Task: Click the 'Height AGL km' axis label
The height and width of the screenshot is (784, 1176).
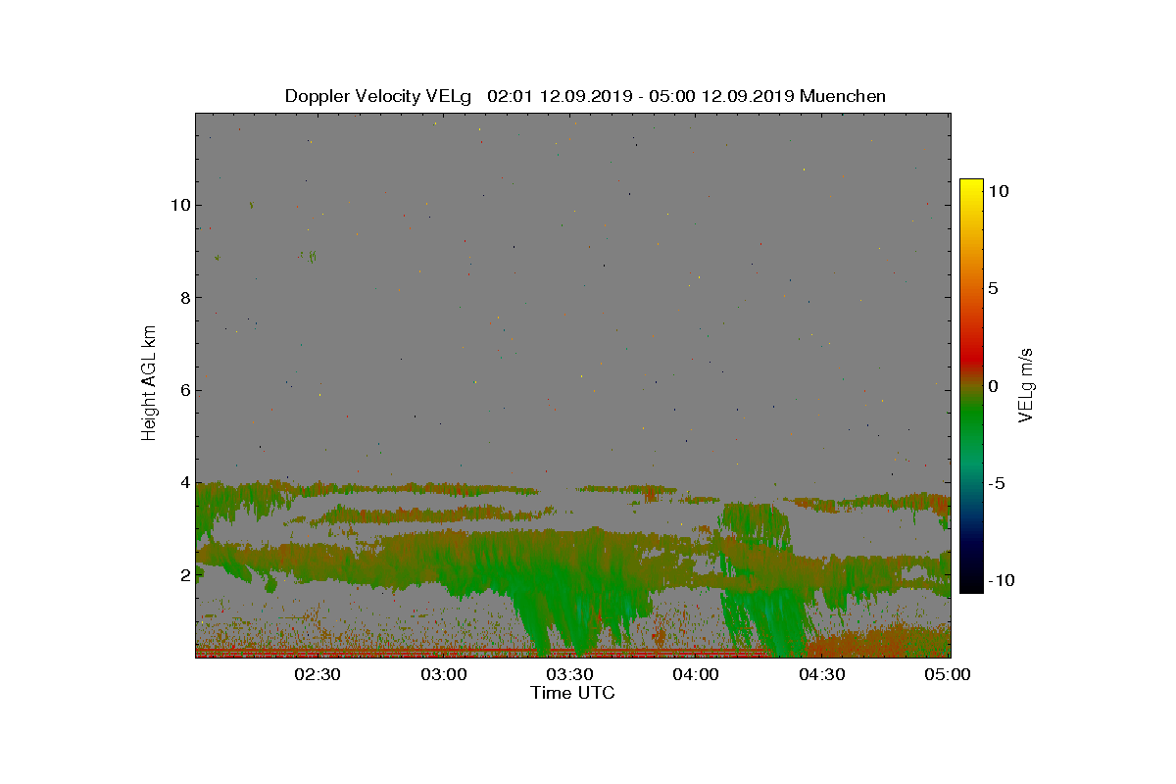Action: pyautogui.click(x=150, y=384)
